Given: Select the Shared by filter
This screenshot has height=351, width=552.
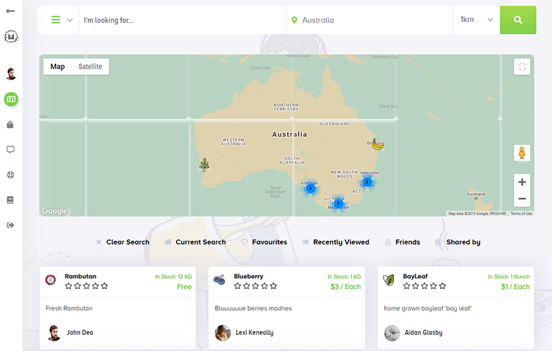Looking at the screenshot, I should [x=458, y=242].
